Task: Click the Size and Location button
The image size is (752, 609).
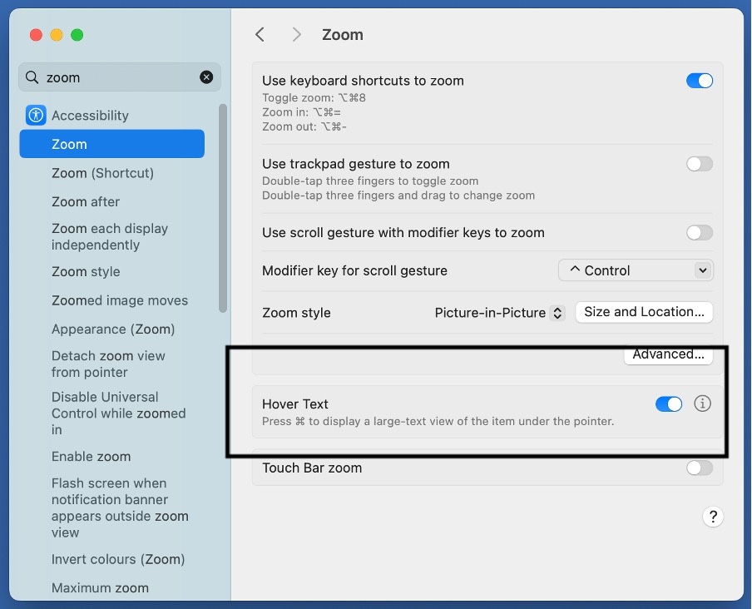Action: coord(644,312)
